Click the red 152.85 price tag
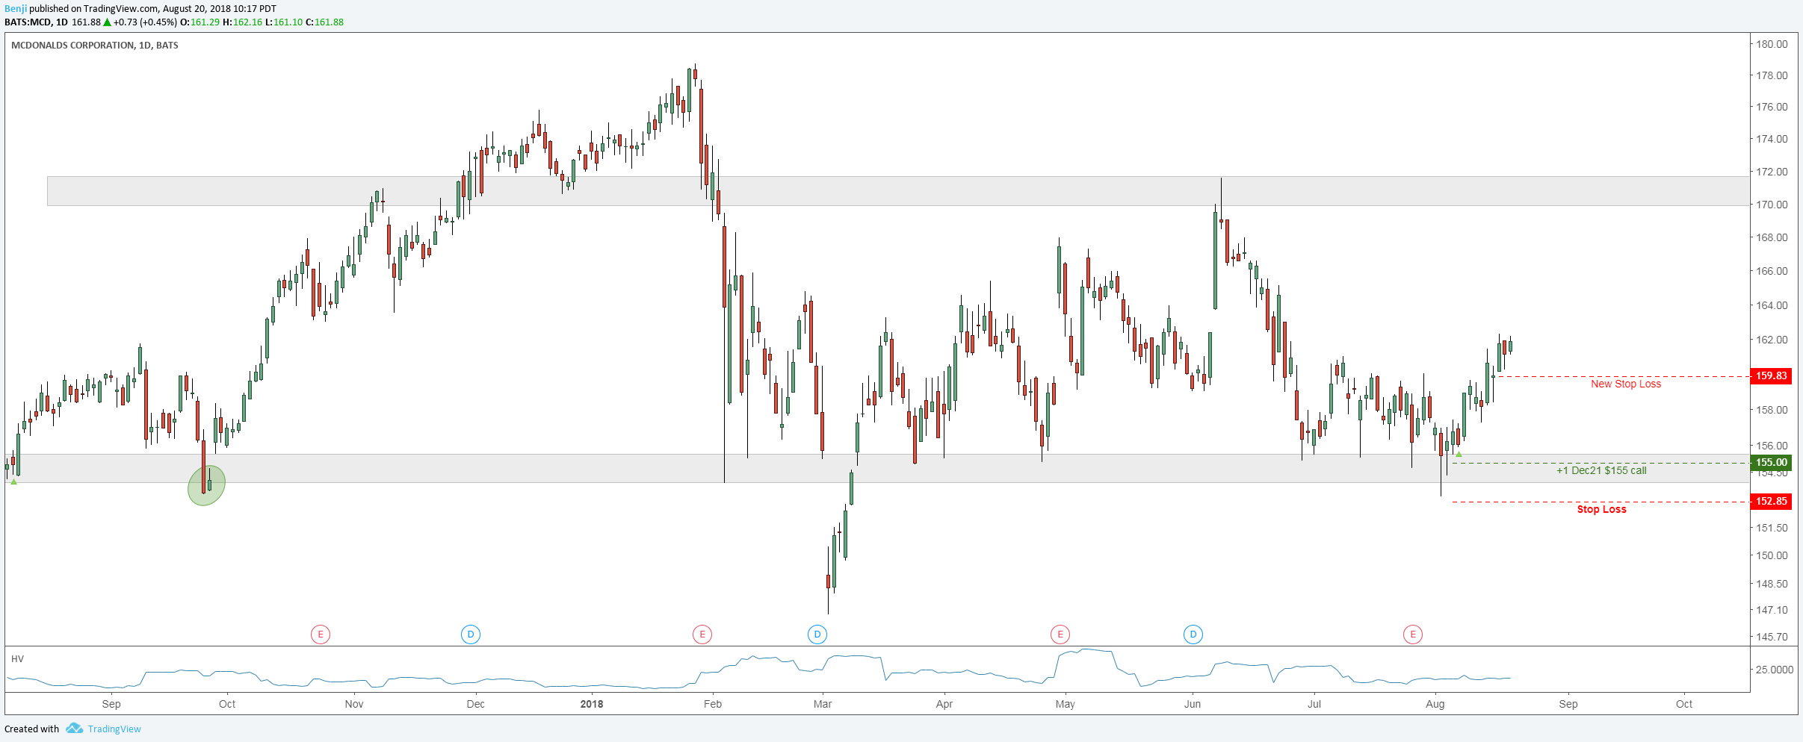Image resolution: width=1803 pixels, height=742 pixels. [1771, 501]
